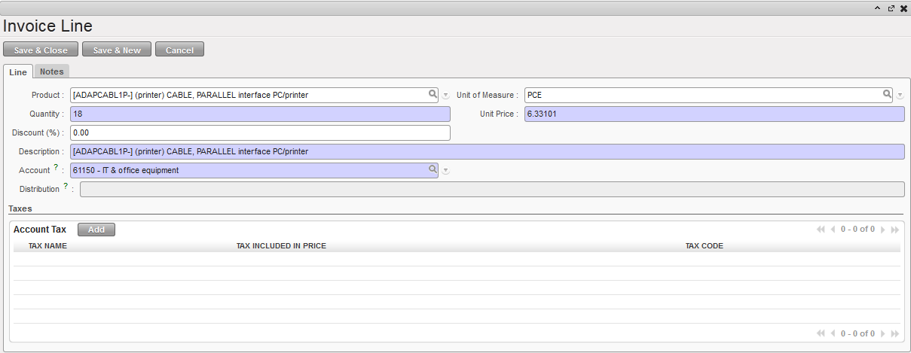Go to next page in top tax pager

(883, 230)
